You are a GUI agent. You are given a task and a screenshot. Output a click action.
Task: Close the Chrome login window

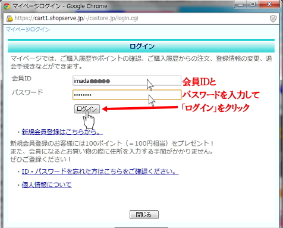[x=269, y=4]
